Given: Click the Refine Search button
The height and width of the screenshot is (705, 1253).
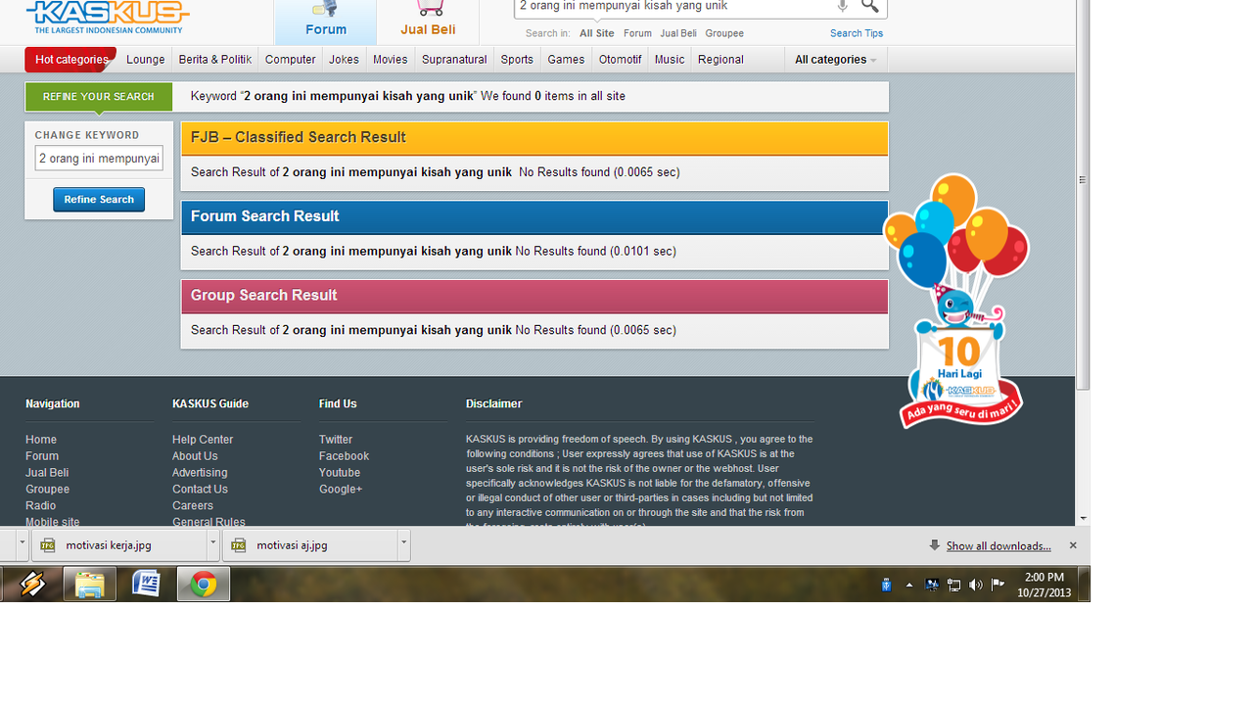Looking at the screenshot, I should (x=99, y=200).
